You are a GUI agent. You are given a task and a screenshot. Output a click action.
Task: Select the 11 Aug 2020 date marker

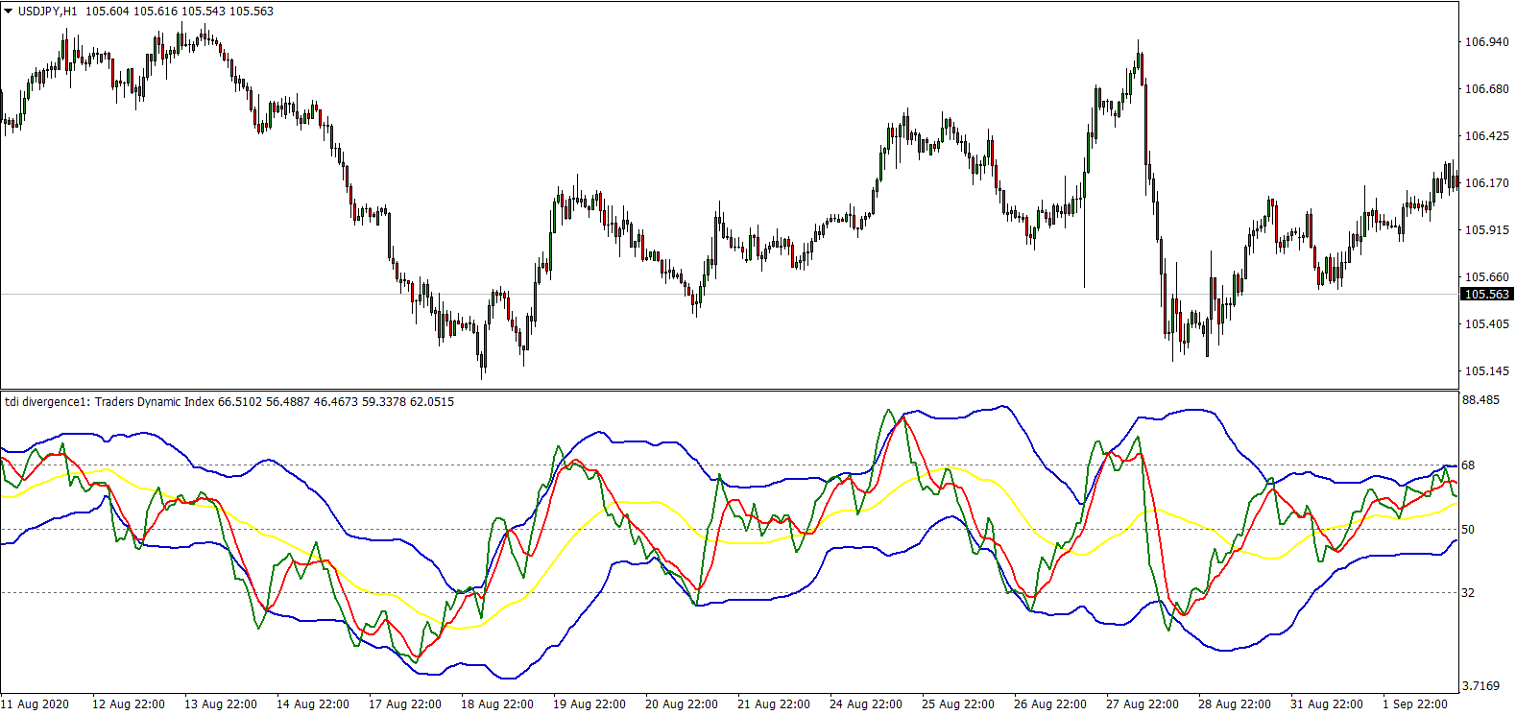click(36, 704)
